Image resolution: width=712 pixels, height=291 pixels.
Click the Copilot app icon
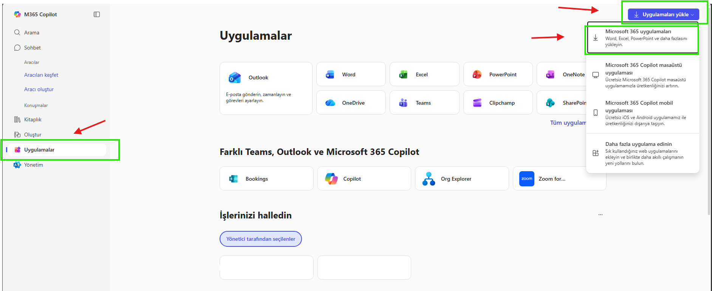tap(331, 179)
